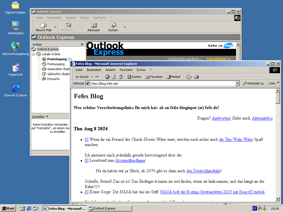Select Papierkorb recycle bin icon
The image size is (283, 212).
pyautogui.click(x=16, y=69)
